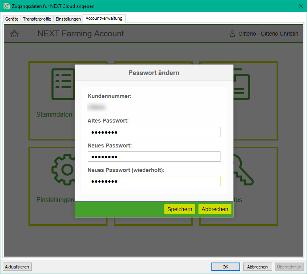Viewport: 307px width, 274px height.
Task: Open the Transferprofile tab
Action: click(37, 19)
